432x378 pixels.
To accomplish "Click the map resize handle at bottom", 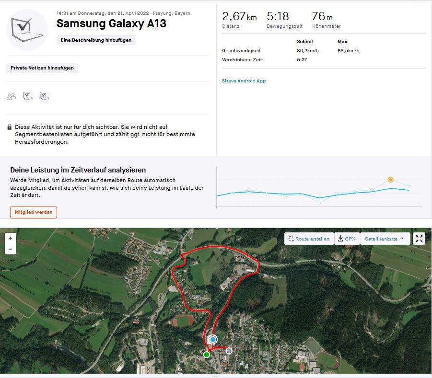I will 216,376.
